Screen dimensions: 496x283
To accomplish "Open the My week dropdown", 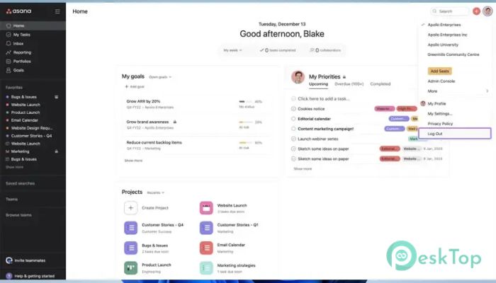I will pyautogui.click(x=232, y=50).
